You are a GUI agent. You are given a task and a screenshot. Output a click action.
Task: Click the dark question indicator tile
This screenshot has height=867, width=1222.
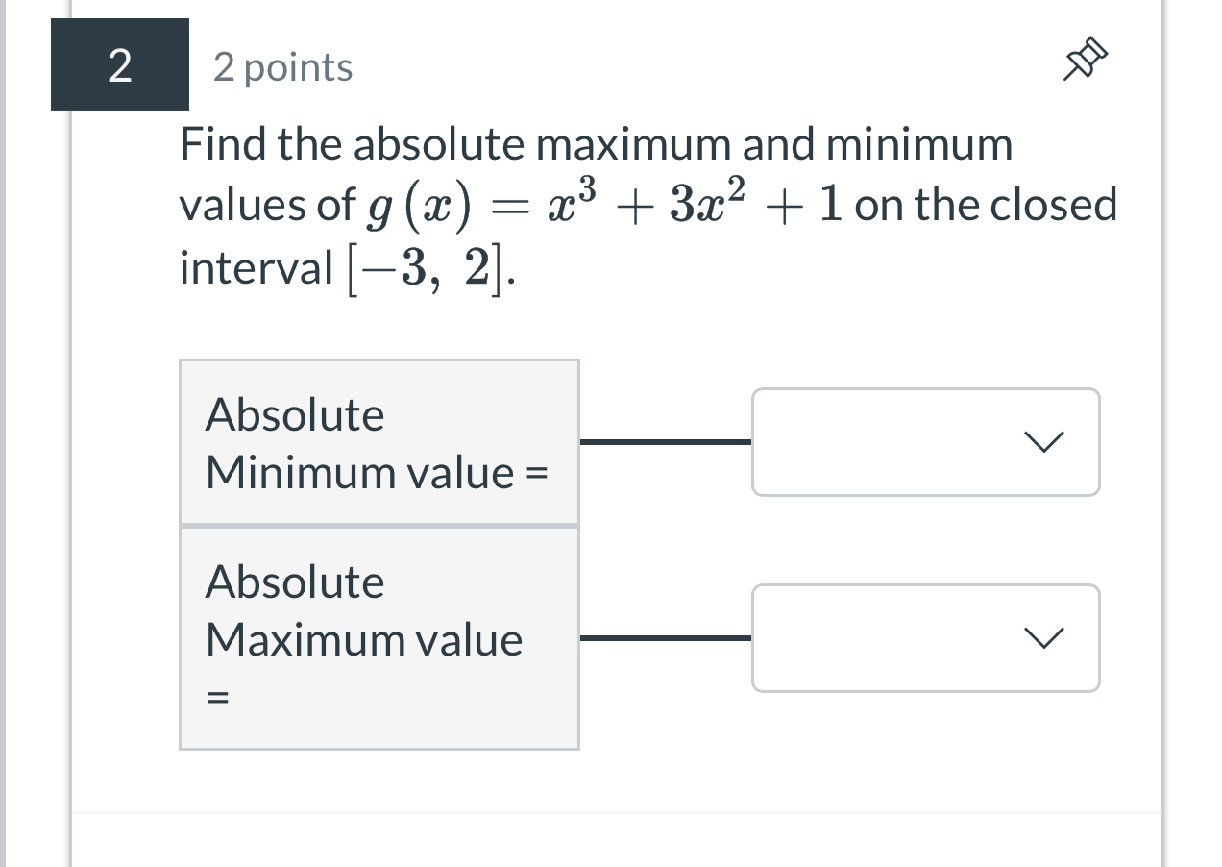pyautogui.click(x=120, y=64)
